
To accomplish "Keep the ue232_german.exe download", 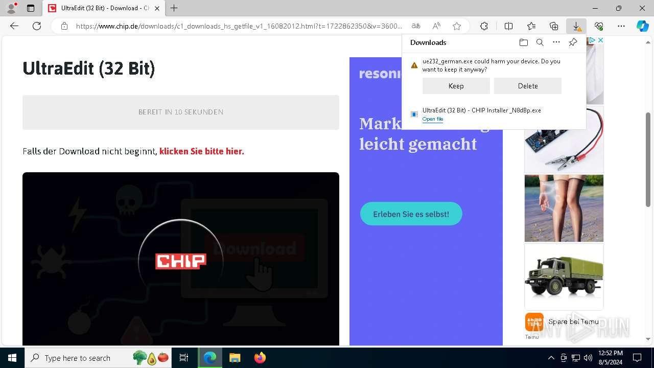I will pyautogui.click(x=456, y=86).
